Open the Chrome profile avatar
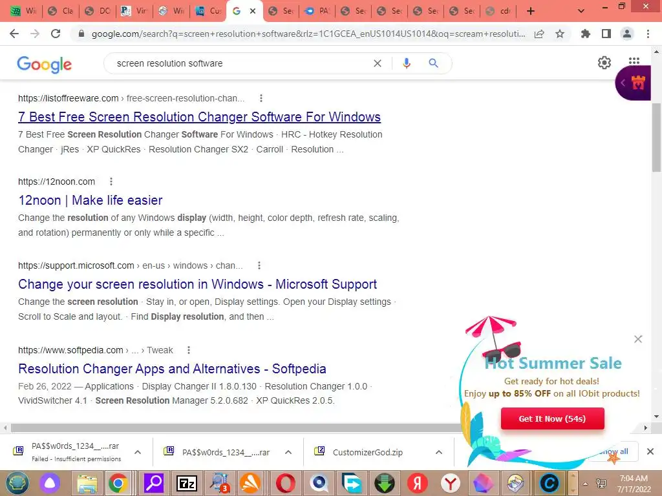The width and height of the screenshot is (662, 496). click(627, 34)
